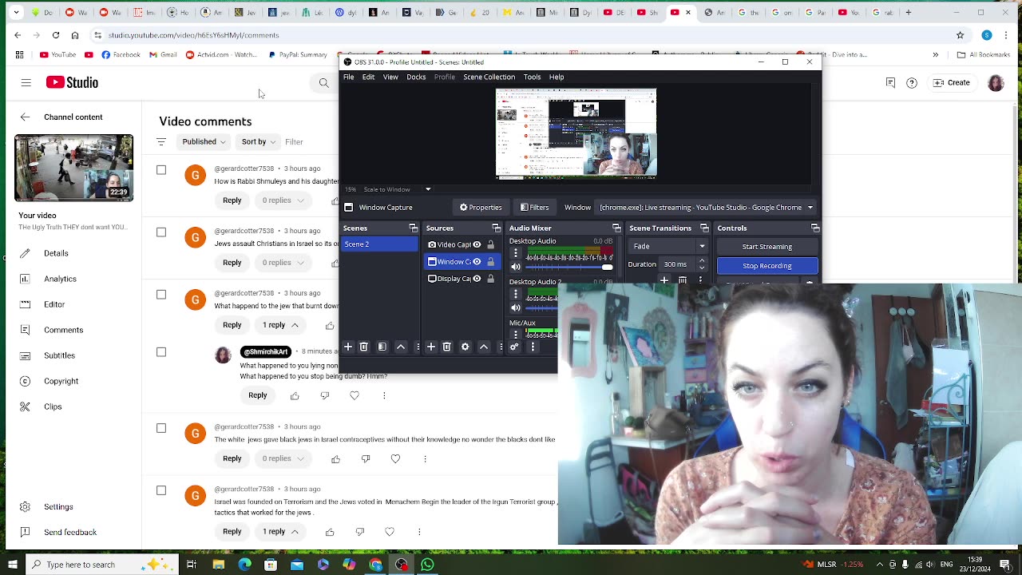Viewport: 1022px width, 575px height.
Task: Collapse 1 reply on burnt down comment
Action: (x=280, y=325)
